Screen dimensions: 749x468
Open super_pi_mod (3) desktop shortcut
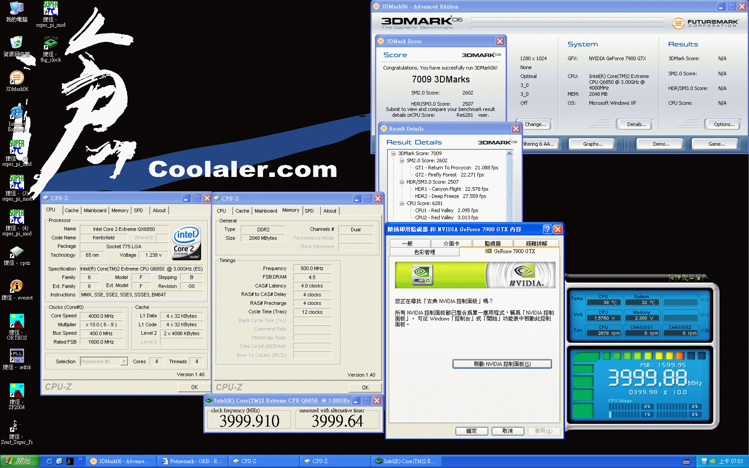click(x=16, y=188)
